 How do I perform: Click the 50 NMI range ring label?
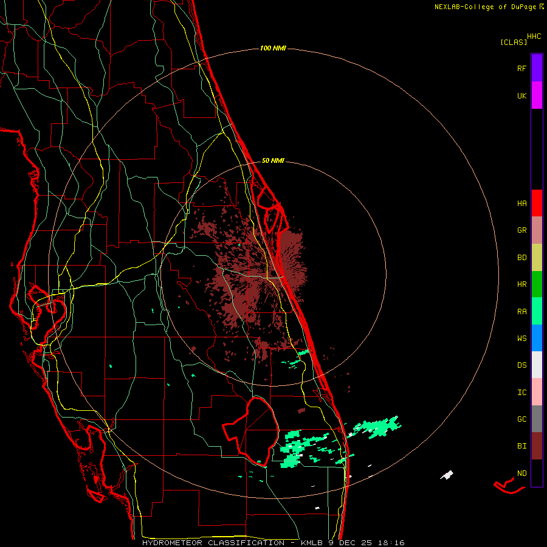(x=273, y=160)
